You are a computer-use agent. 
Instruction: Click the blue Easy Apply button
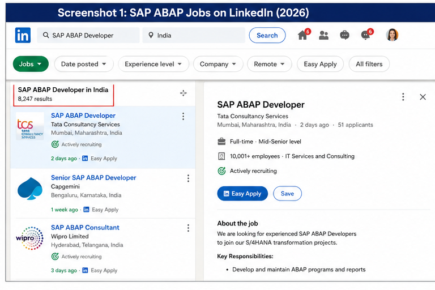[242, 193]
